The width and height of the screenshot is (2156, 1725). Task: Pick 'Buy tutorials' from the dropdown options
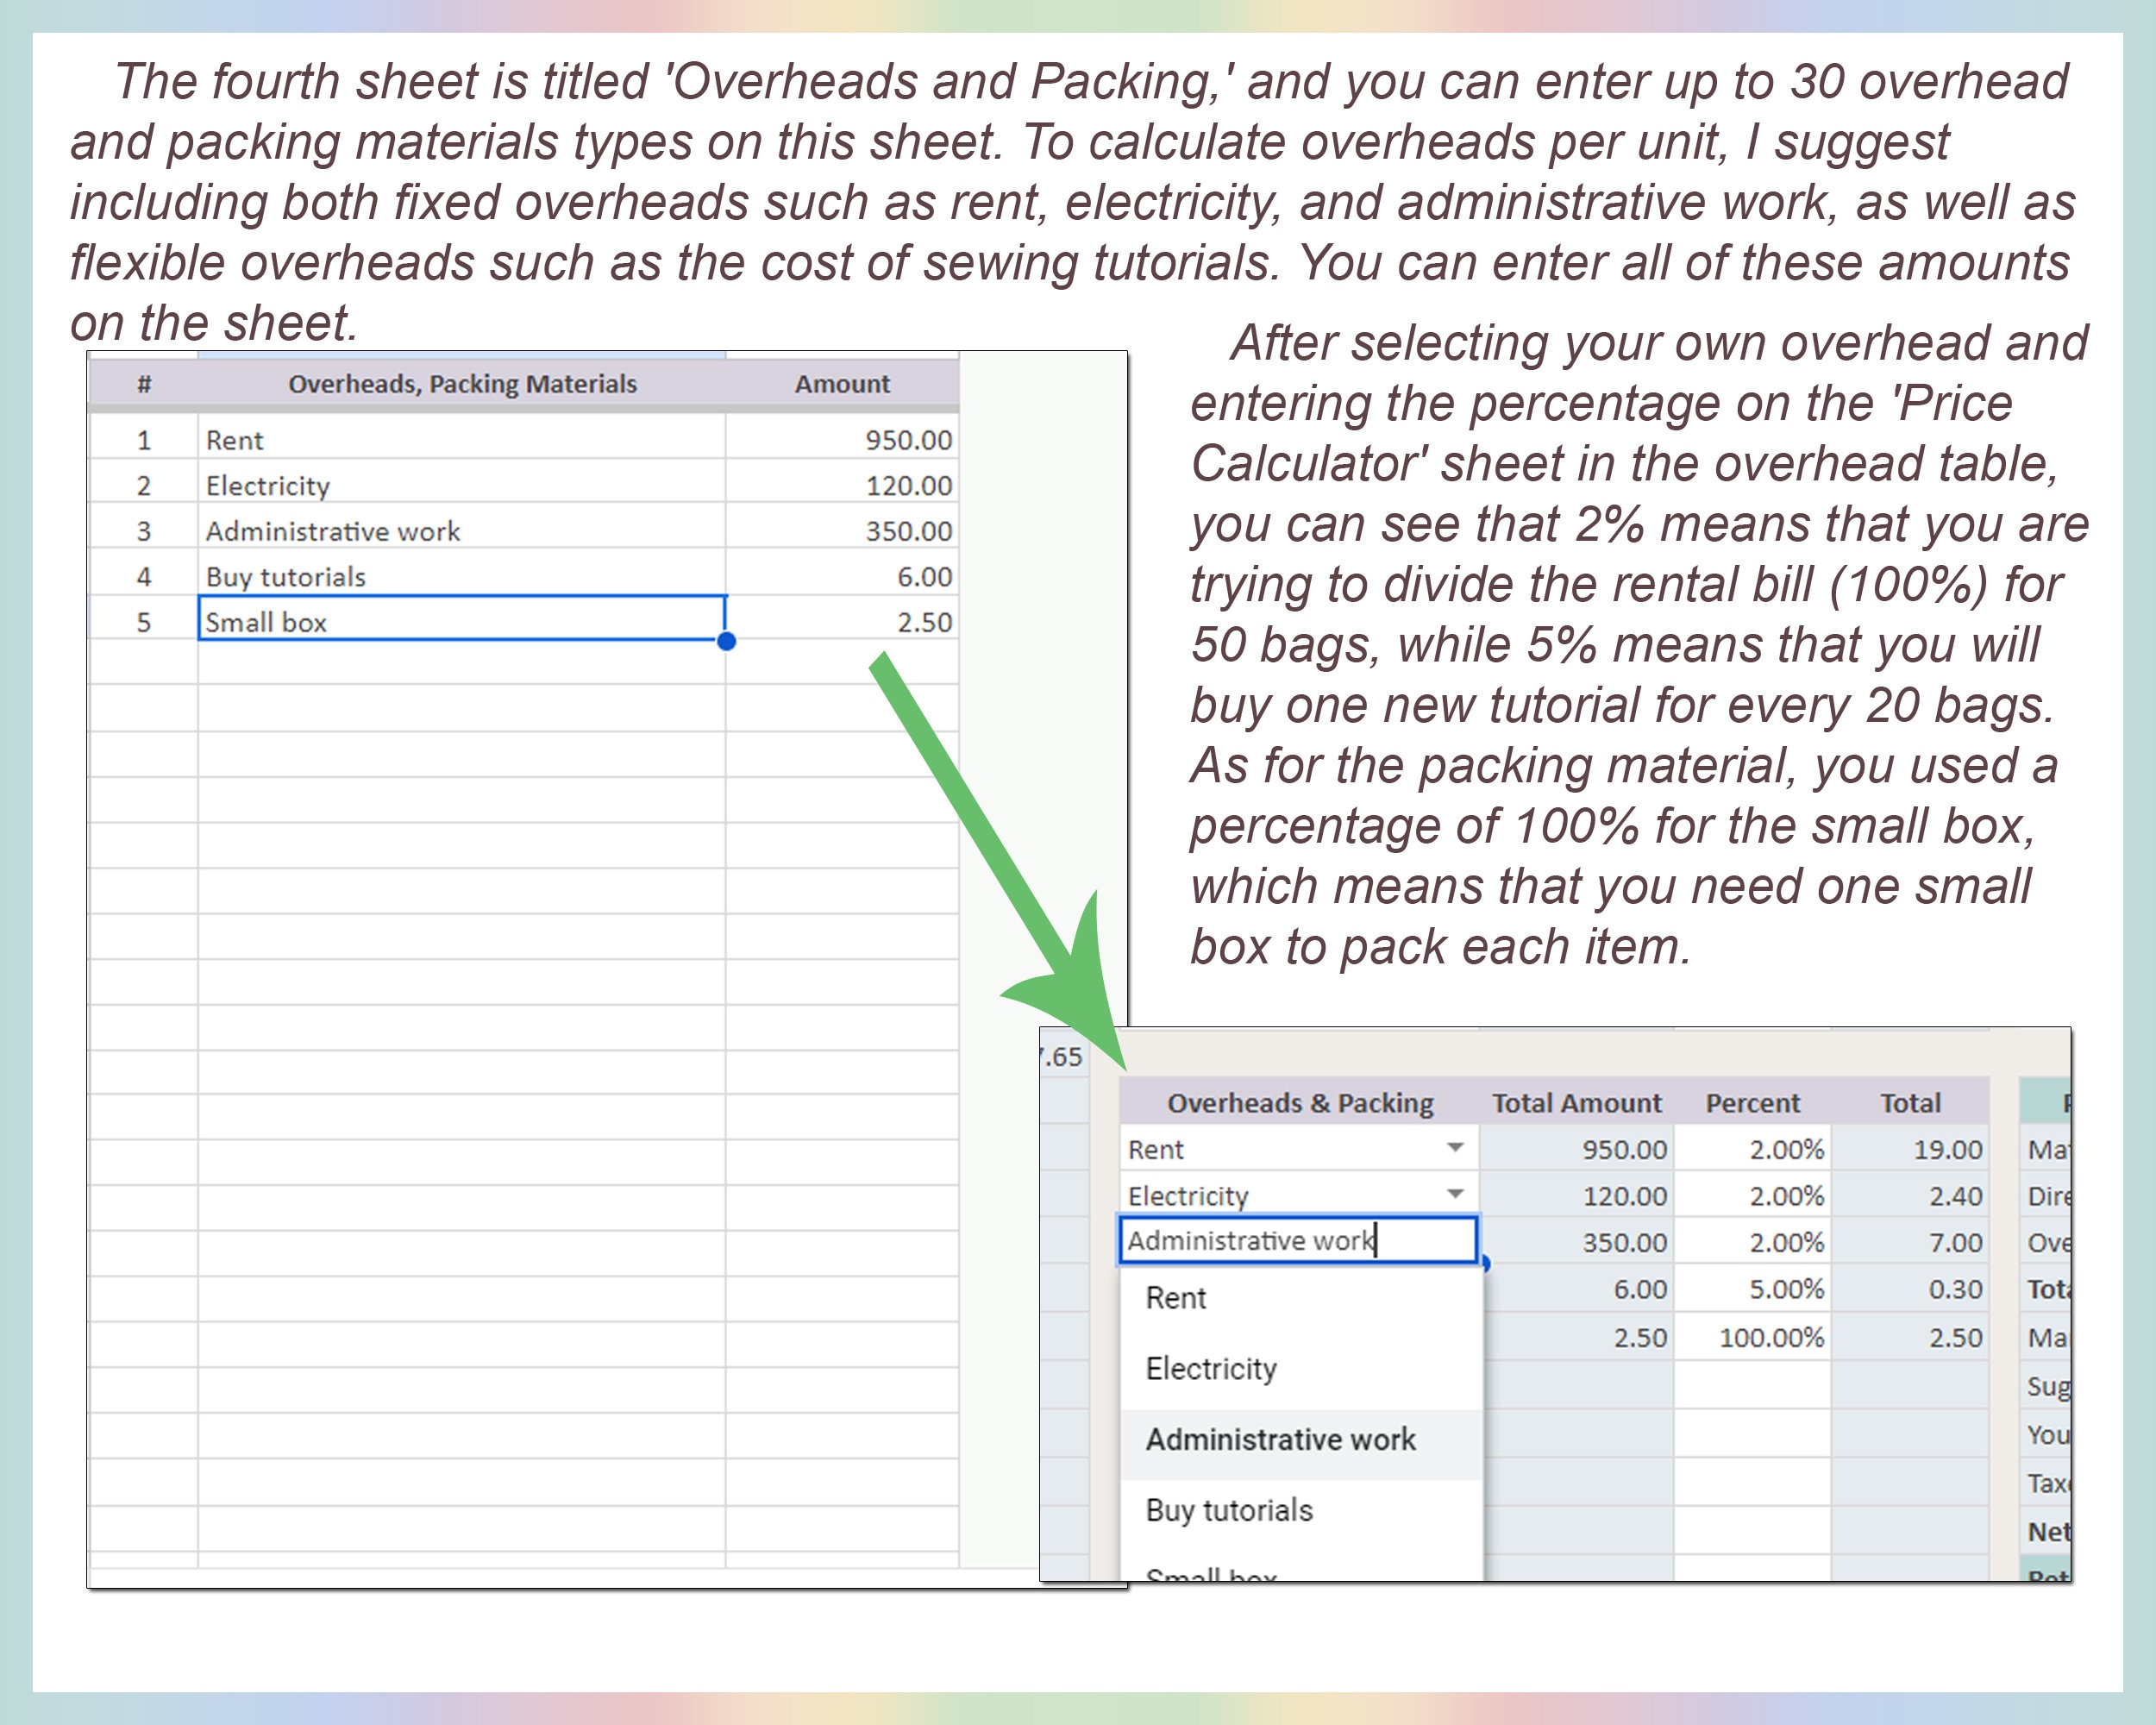(1229, 1510)
